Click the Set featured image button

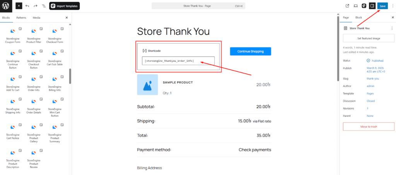(x=369, y=38)
